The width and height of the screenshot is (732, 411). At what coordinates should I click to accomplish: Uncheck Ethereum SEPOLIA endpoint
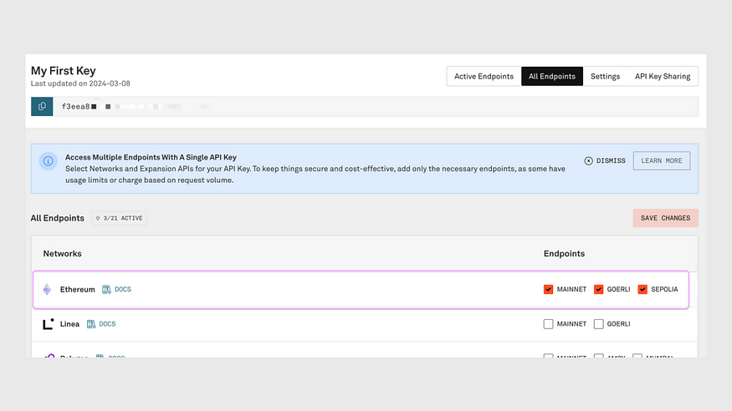coord(642,289)
